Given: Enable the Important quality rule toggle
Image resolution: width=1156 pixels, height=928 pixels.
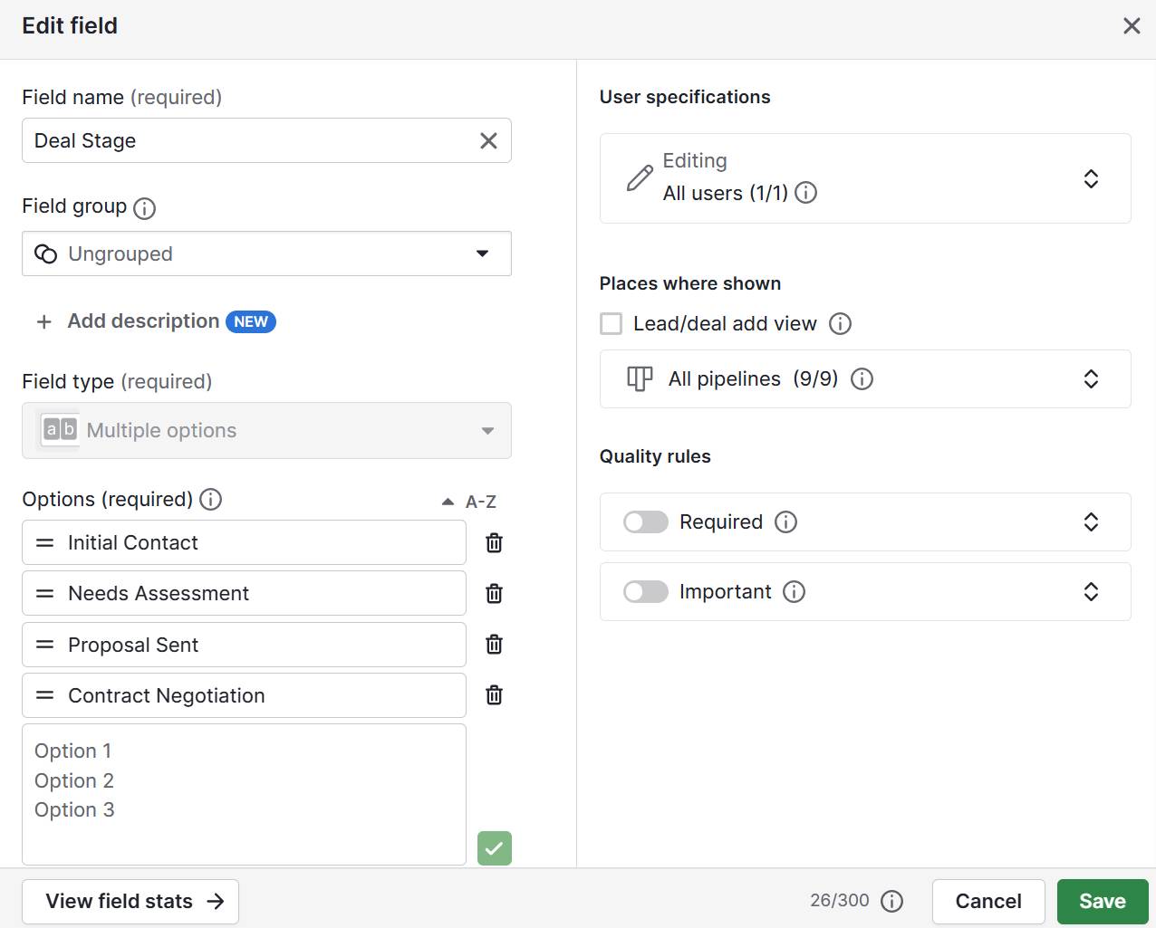Looking at the screenshot, I should pyautogui.click(x=645, y=591).
